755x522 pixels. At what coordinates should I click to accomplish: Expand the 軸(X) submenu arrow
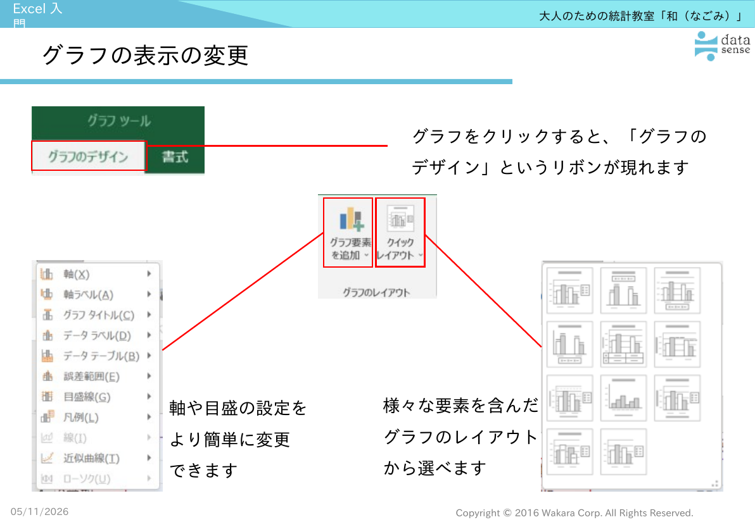click(149, 273)
